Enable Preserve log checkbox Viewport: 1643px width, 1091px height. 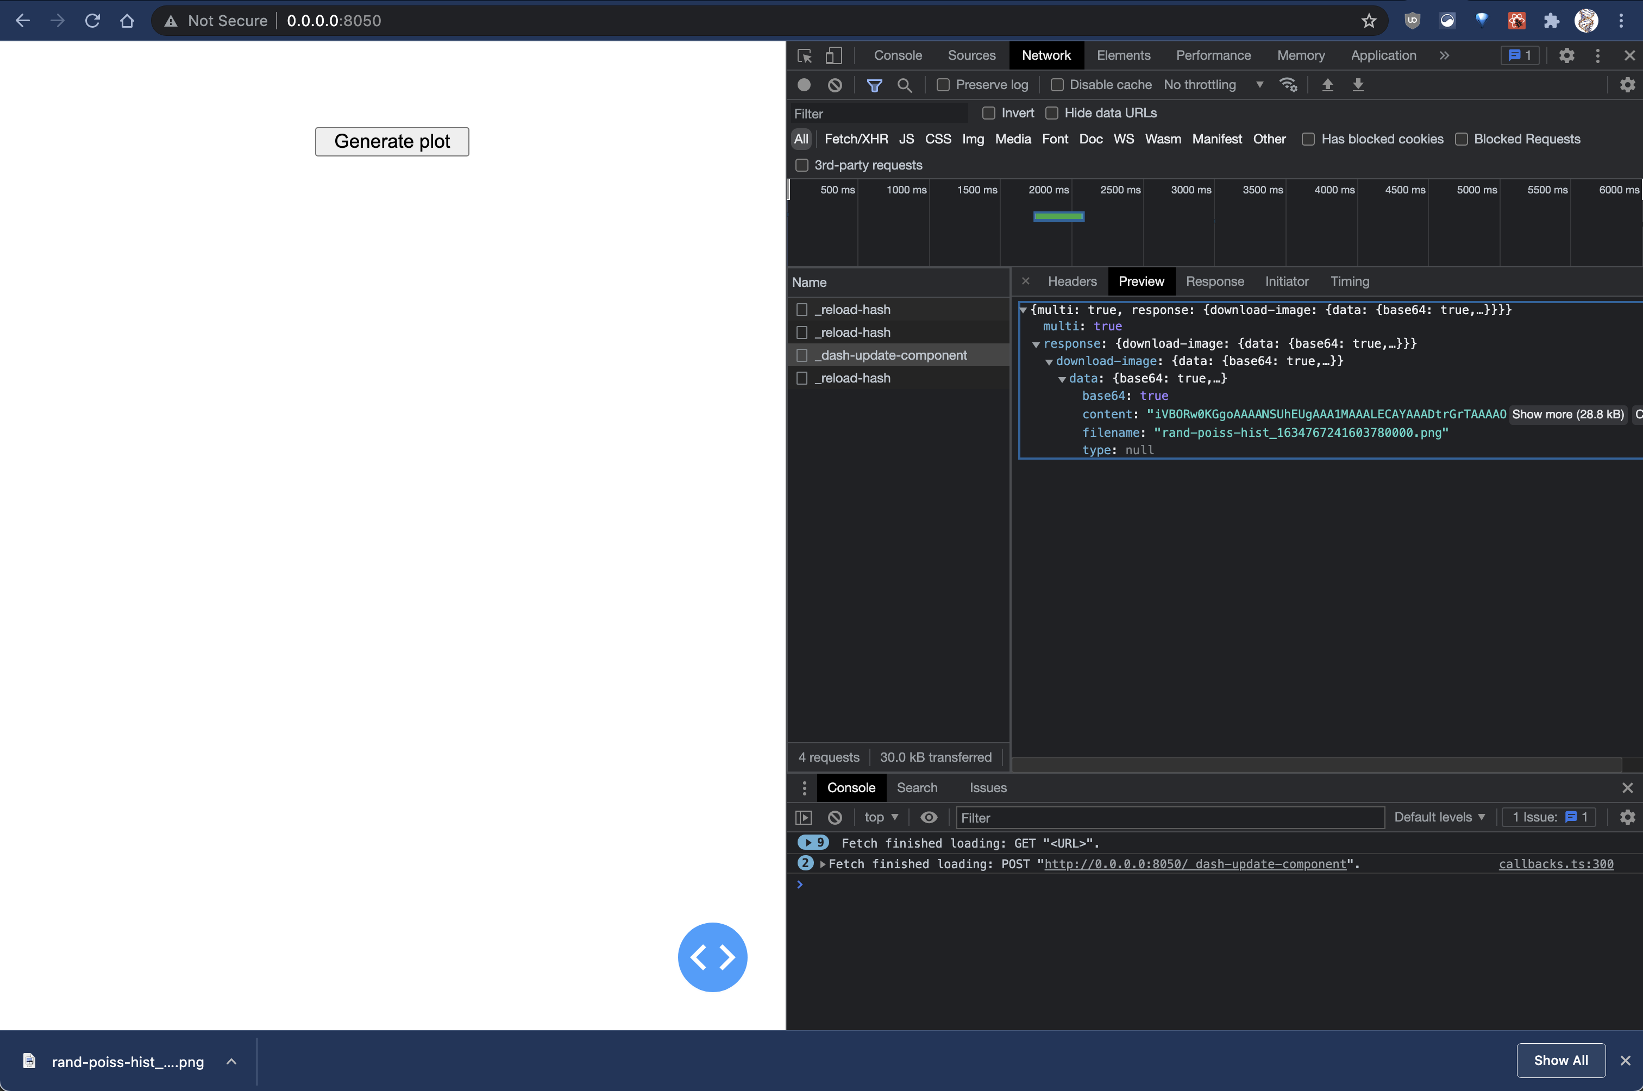[x=943, y=85]
